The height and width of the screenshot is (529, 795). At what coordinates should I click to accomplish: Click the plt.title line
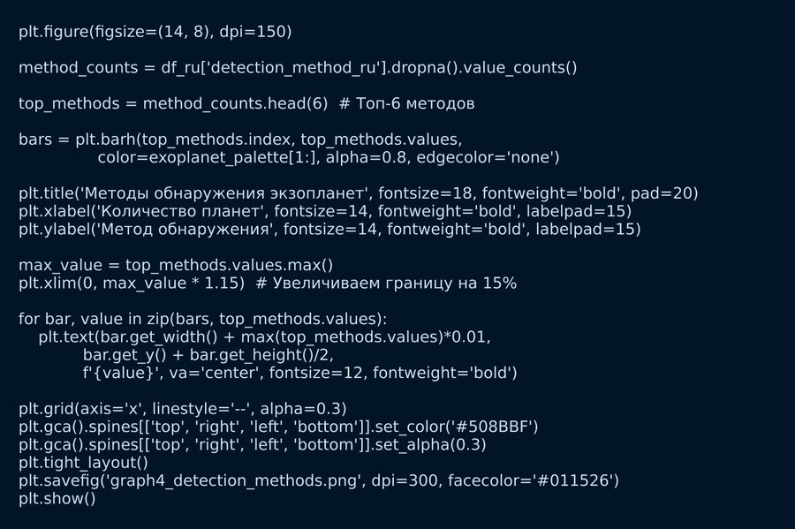358,193
